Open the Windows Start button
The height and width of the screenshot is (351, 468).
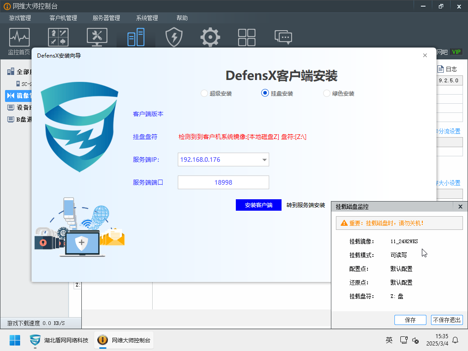15,340
